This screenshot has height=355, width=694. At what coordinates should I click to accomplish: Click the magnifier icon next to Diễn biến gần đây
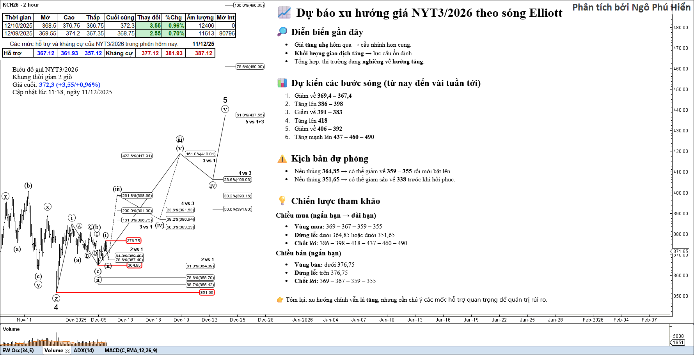[282, 32]
